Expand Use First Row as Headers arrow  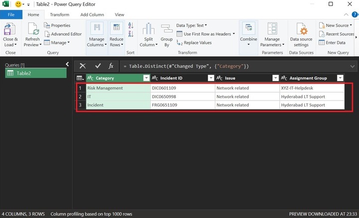pyautogui.click(x=234, y=34)
